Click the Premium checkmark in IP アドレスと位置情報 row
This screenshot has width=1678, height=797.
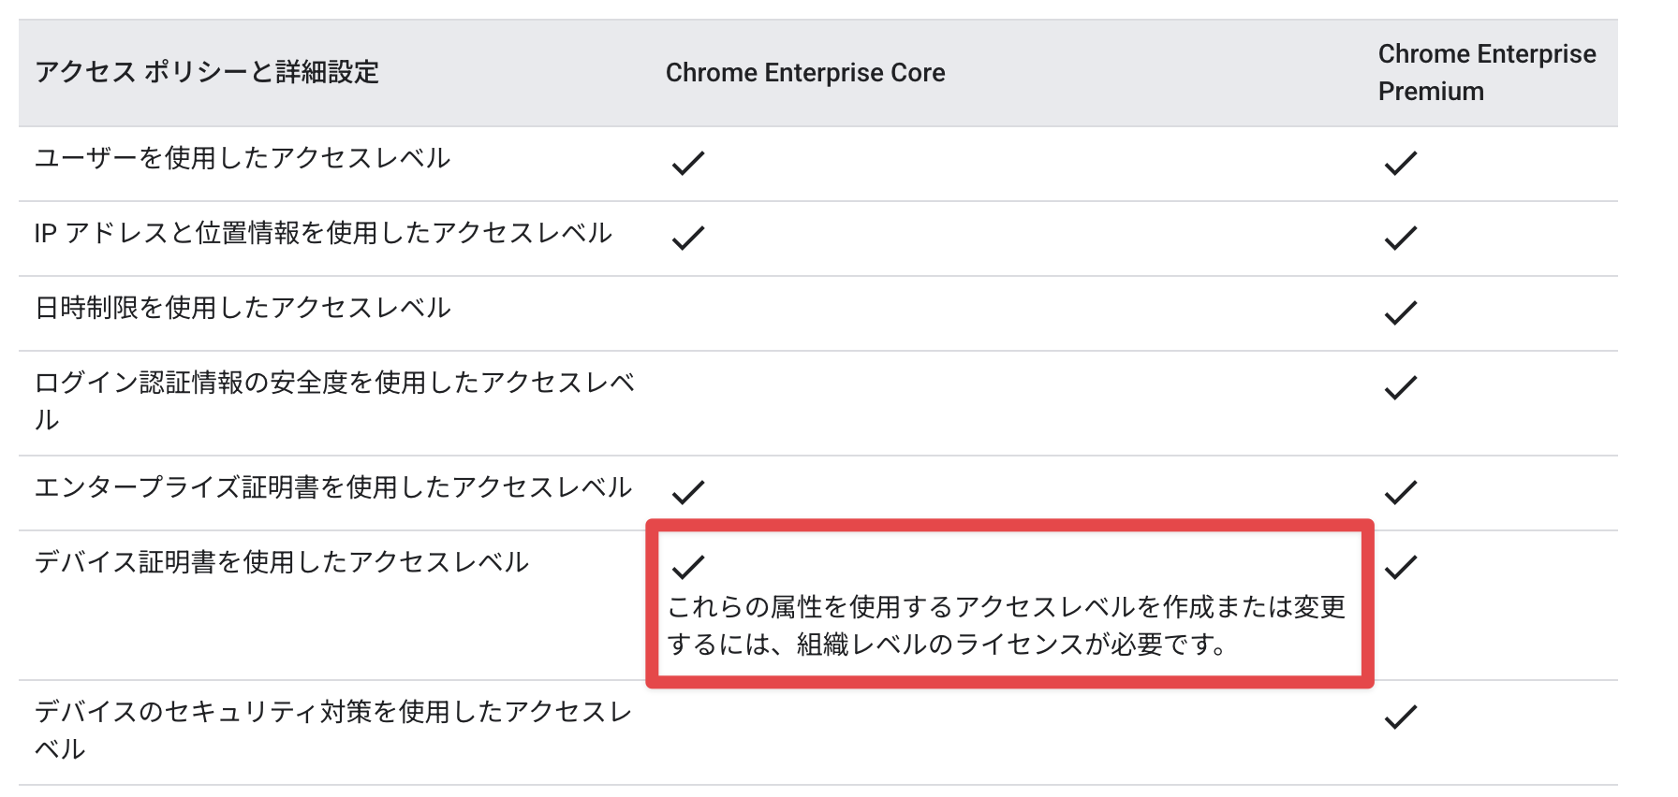coord(1401,238)
